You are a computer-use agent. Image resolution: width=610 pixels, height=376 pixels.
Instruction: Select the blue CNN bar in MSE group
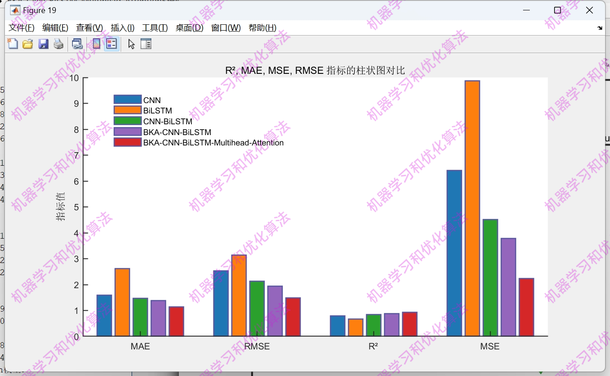point(454,253)
